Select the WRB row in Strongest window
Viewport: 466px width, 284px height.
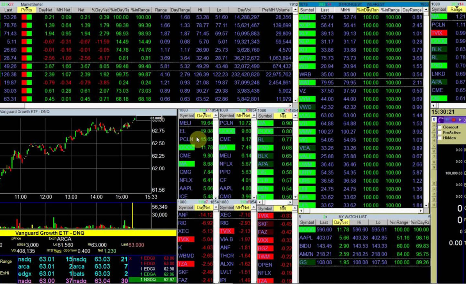(361, 74)
